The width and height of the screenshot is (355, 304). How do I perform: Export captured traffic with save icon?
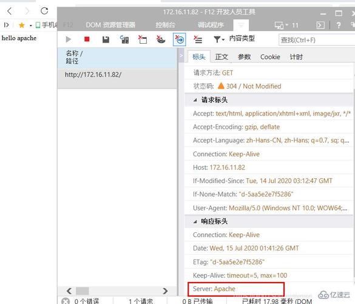pyautogui.click(x=106, y=40)
